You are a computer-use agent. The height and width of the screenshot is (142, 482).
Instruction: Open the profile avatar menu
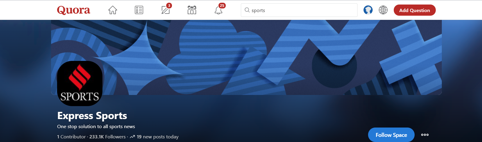368,10
